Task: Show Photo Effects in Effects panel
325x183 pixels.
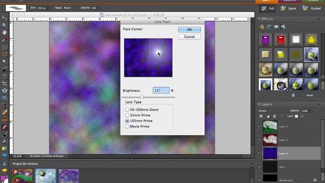Action: point(276,27)
